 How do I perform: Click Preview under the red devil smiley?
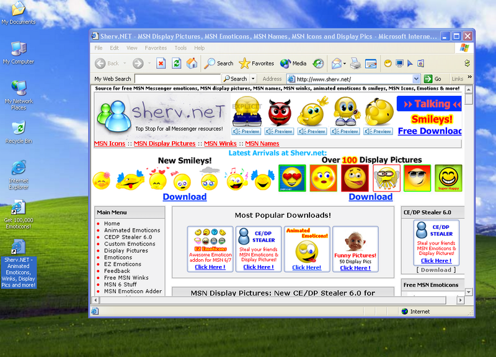[x=280, y=131]
